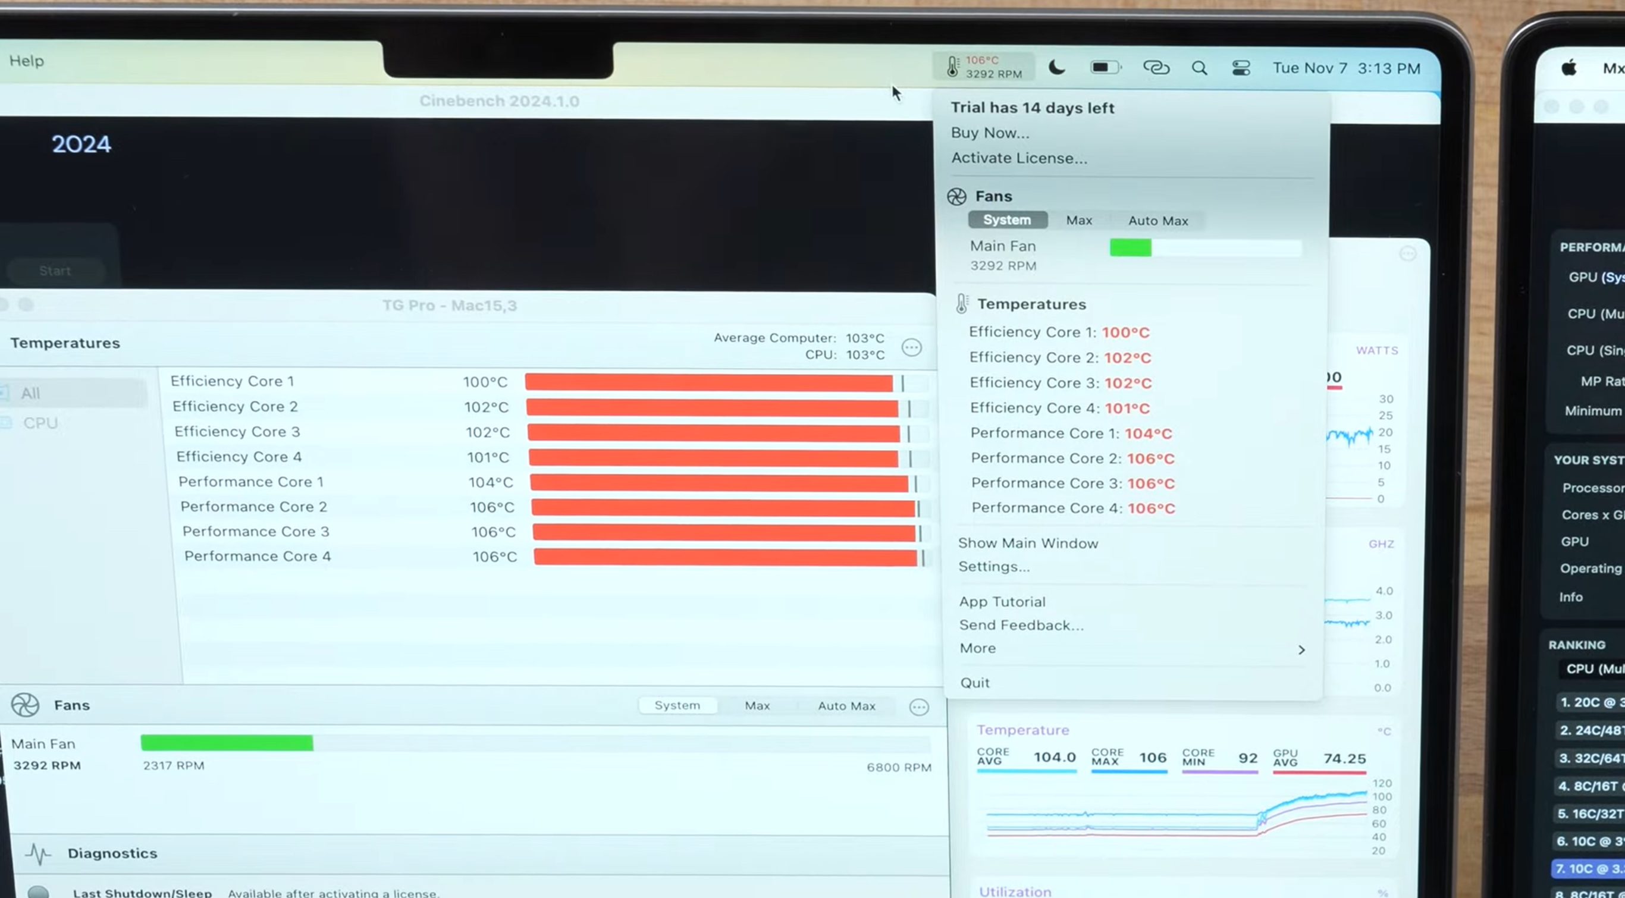Open the battery status icon
1625x898 pixels.
pyautogui.click(x=1106, y=67)
